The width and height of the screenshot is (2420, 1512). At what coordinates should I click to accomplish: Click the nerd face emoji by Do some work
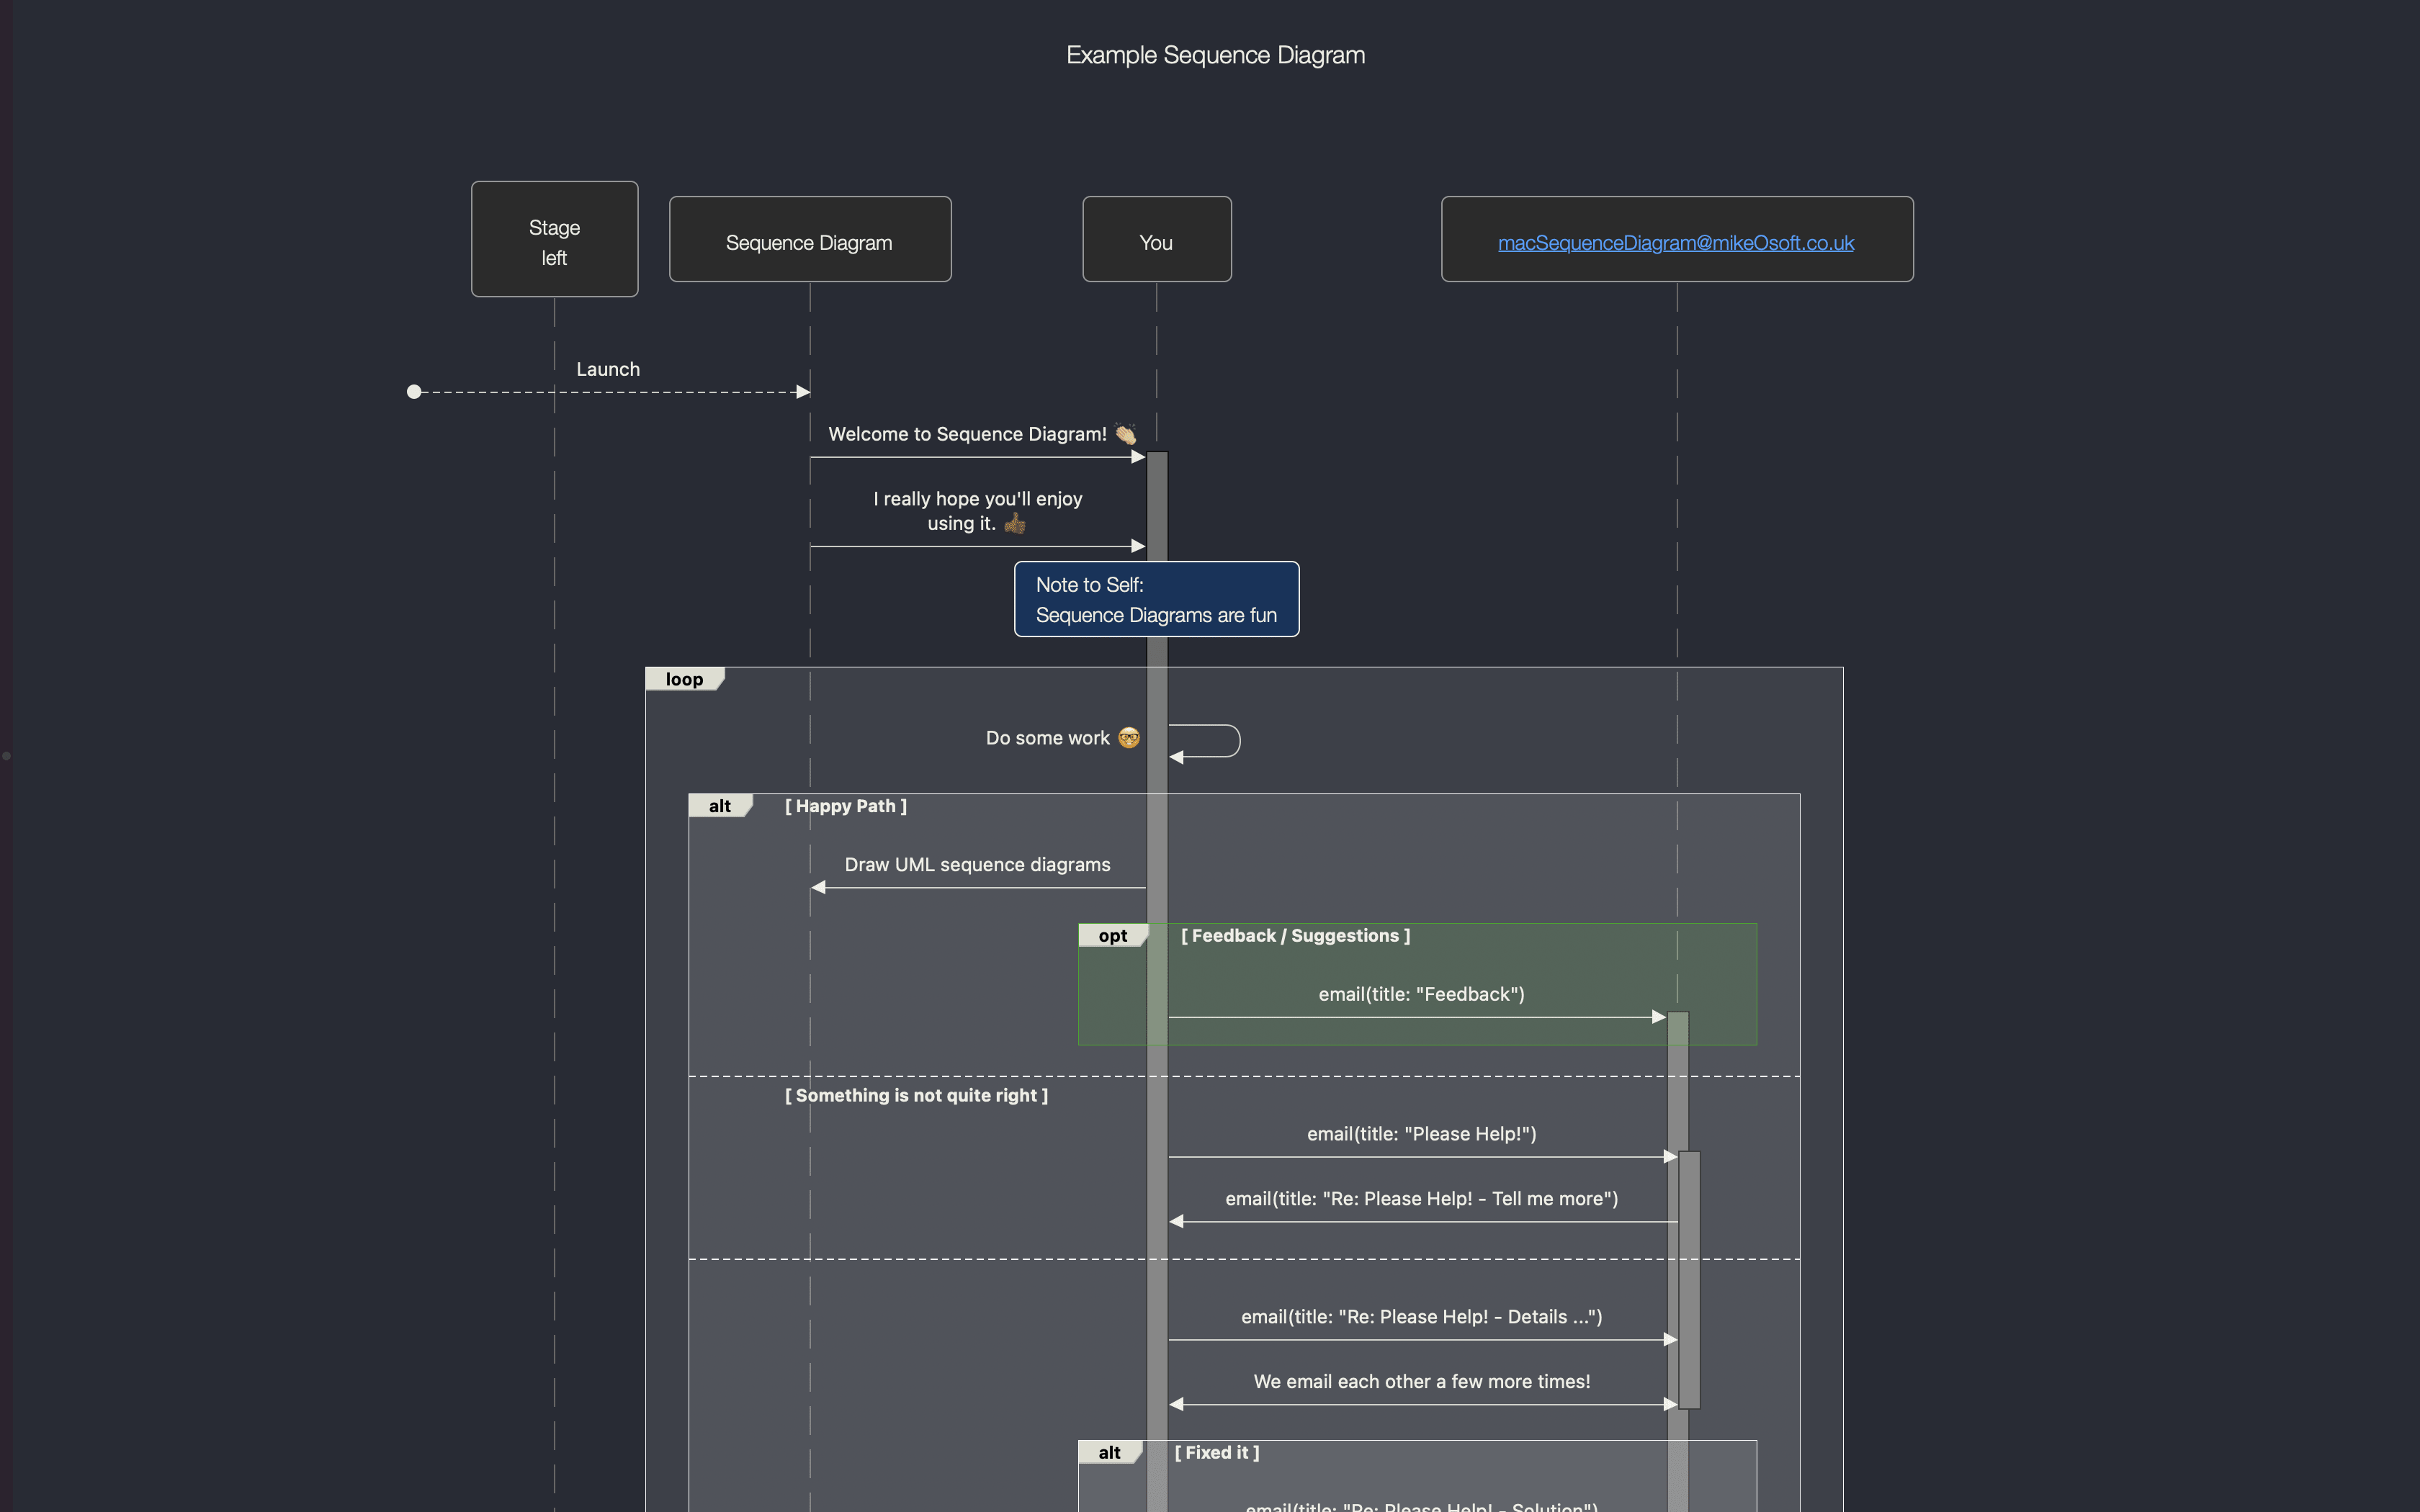coord(1129,738)
